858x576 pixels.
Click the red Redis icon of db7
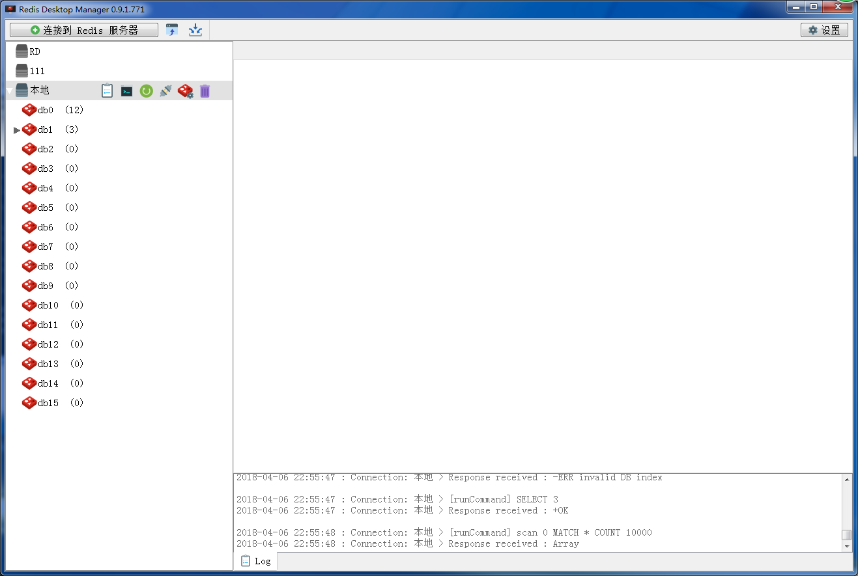29,247
